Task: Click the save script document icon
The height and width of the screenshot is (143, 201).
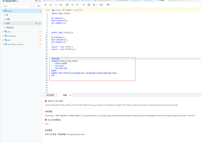Action: (67, 5)
